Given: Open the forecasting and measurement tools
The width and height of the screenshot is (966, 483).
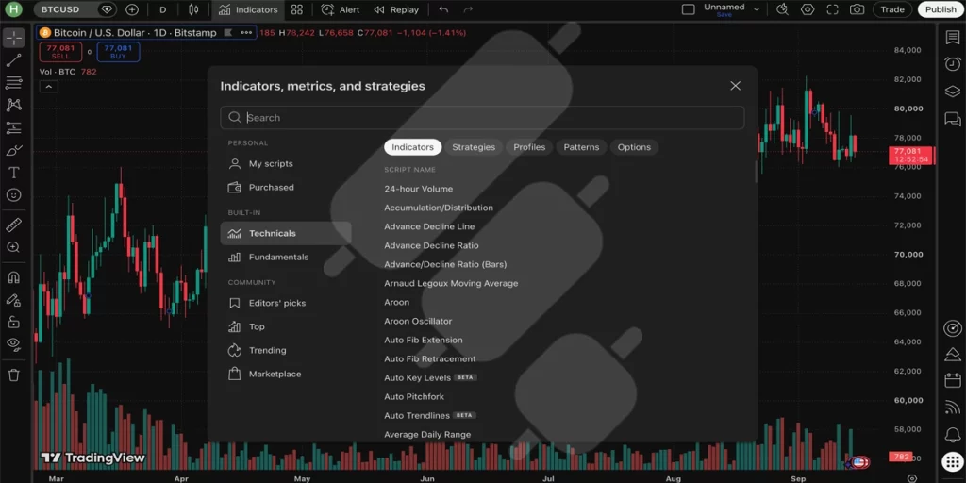Looking at the screenshot, I should click(x=13, y=127).
